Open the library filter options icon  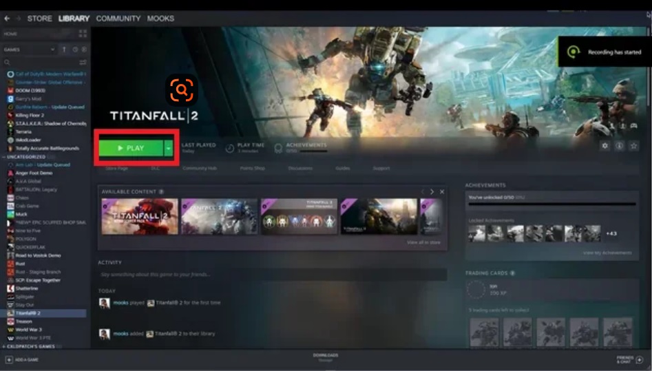pyautogui.click(x=83, y=63)
